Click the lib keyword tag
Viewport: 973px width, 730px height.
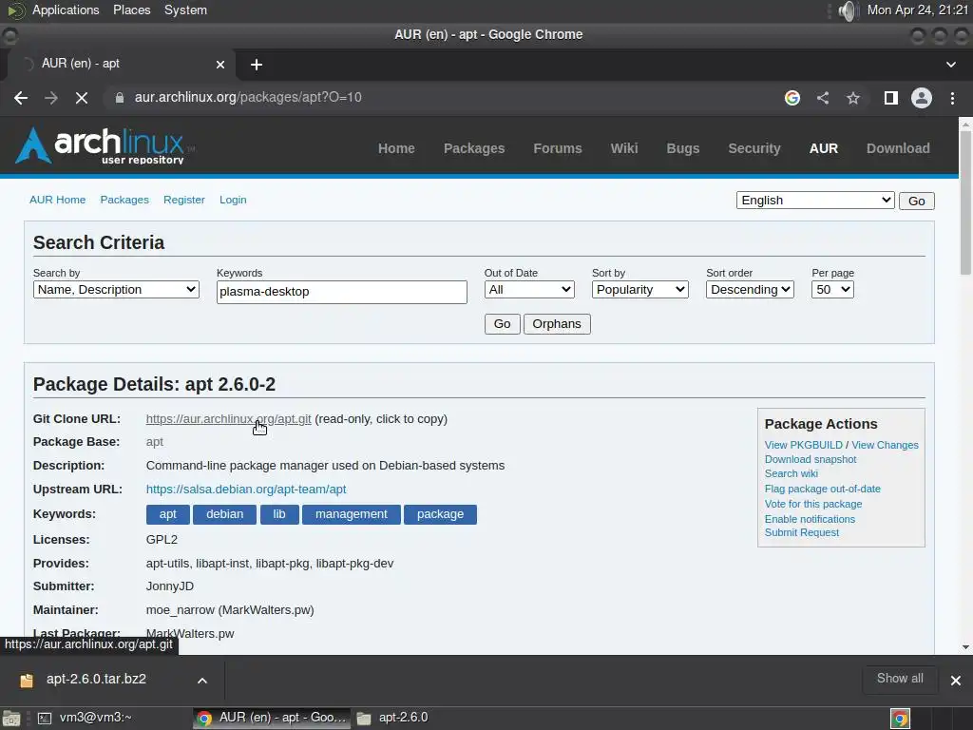click(x=279, y=514)
